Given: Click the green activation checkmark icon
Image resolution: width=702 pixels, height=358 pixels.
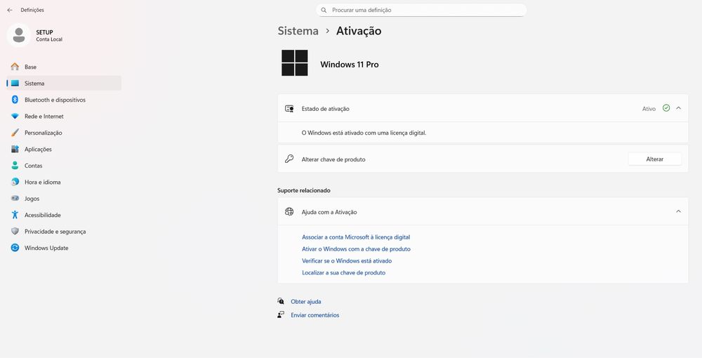Looking at the screenshot, I should (666, 108).
